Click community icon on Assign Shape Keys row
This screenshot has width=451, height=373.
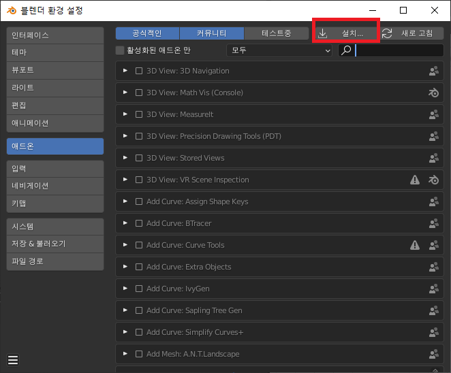(434, 201)
